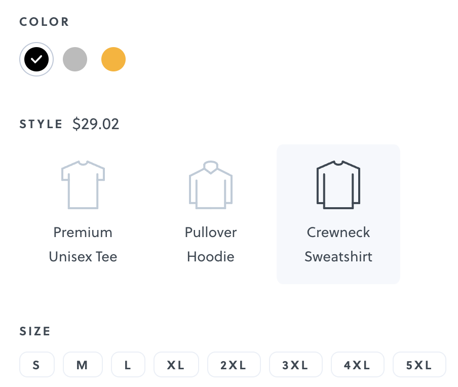This screenshot has width=458, height=387.
Task: Pick the gray color swatch
Action: tap(75, 60)
